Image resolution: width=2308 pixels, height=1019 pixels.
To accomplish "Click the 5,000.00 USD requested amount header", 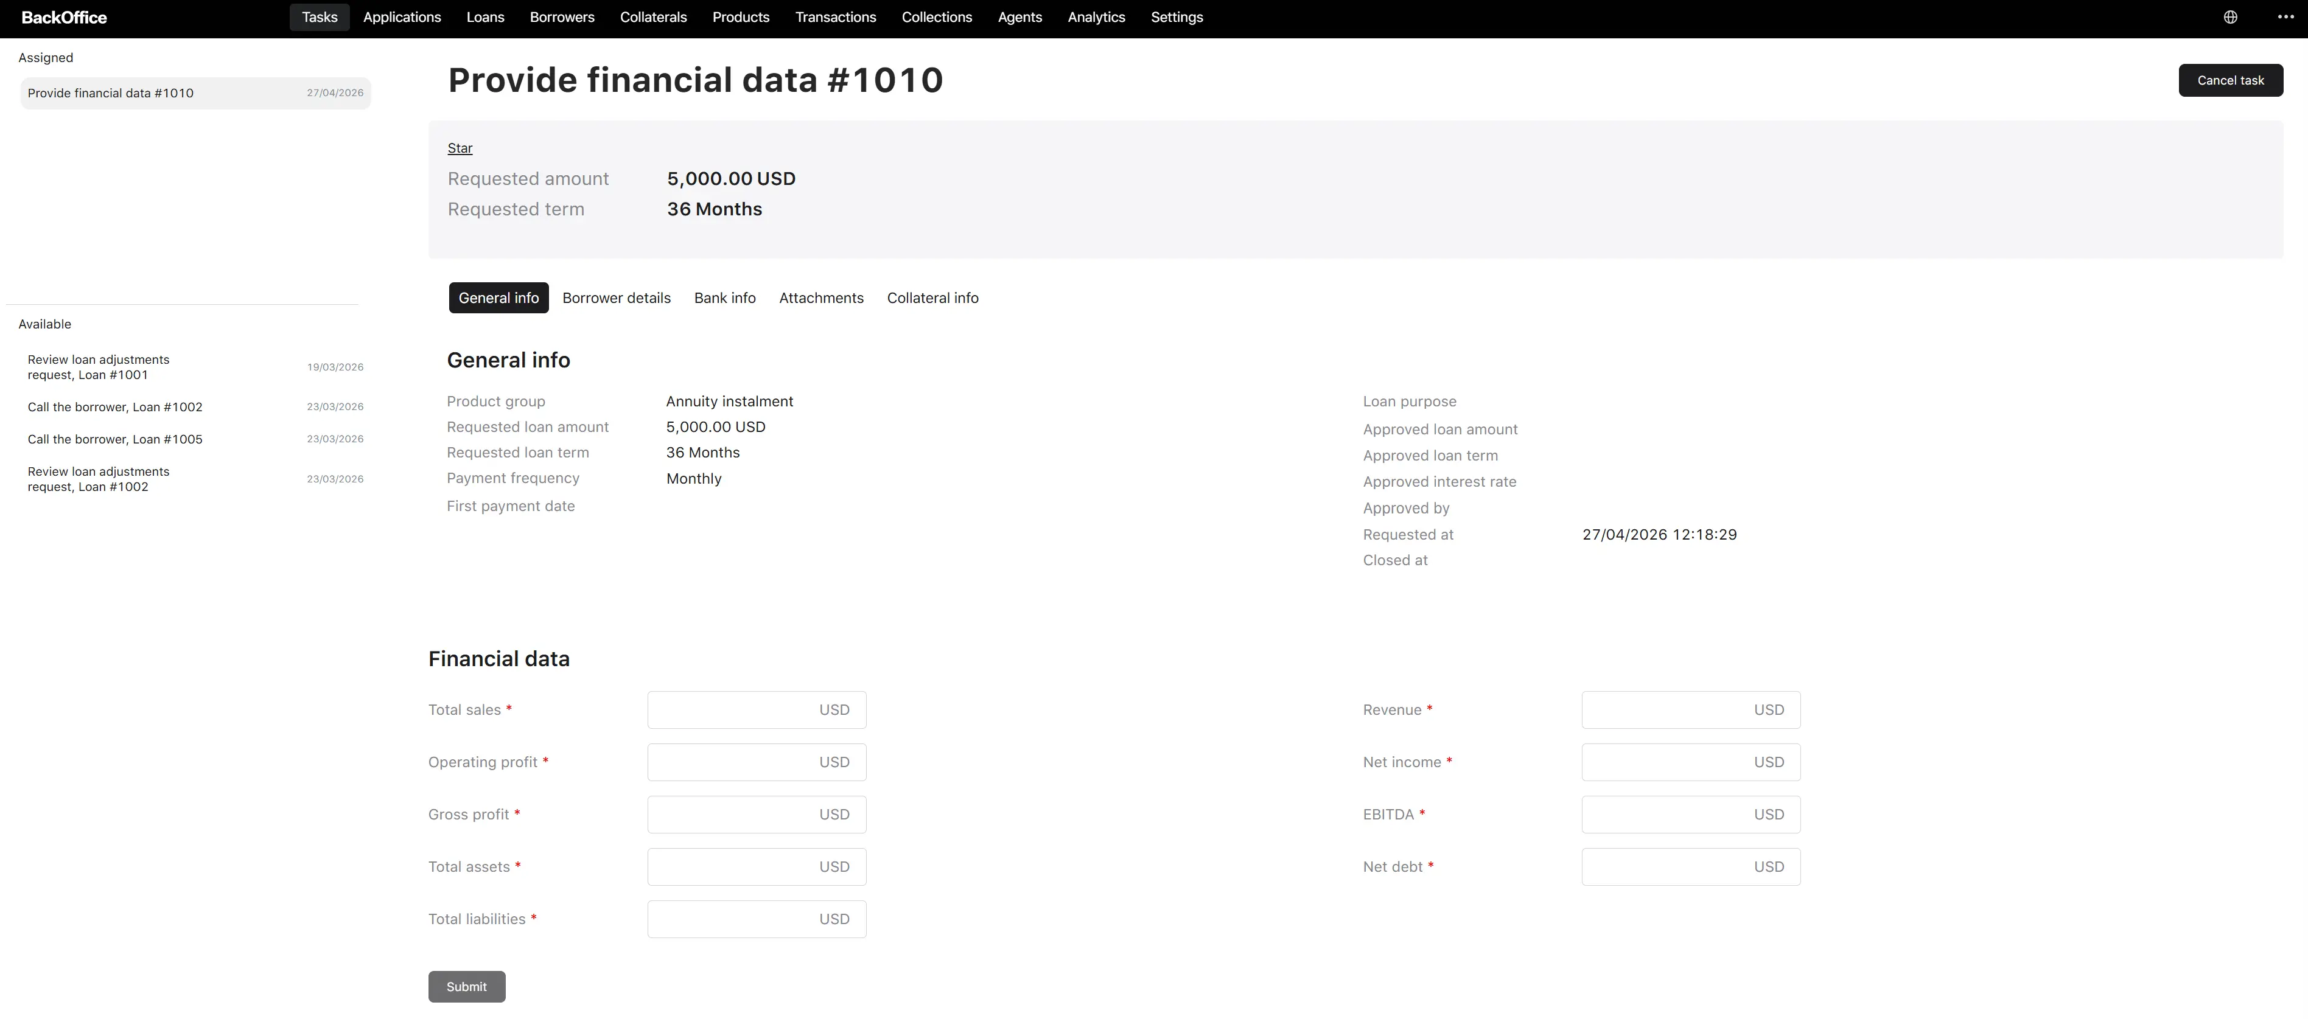I will pyautogui.click(x=731, y=179).
